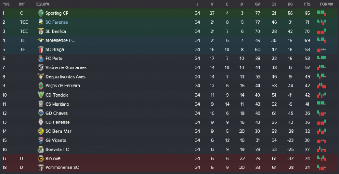Sort by the DG goal difference header
Viewport: 339px width, 174px height.
tap(290, 4)
